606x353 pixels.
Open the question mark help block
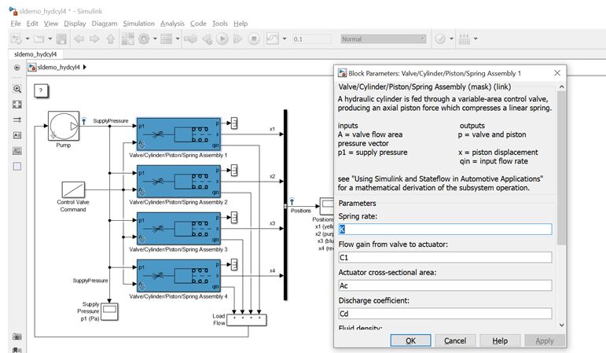41,91
